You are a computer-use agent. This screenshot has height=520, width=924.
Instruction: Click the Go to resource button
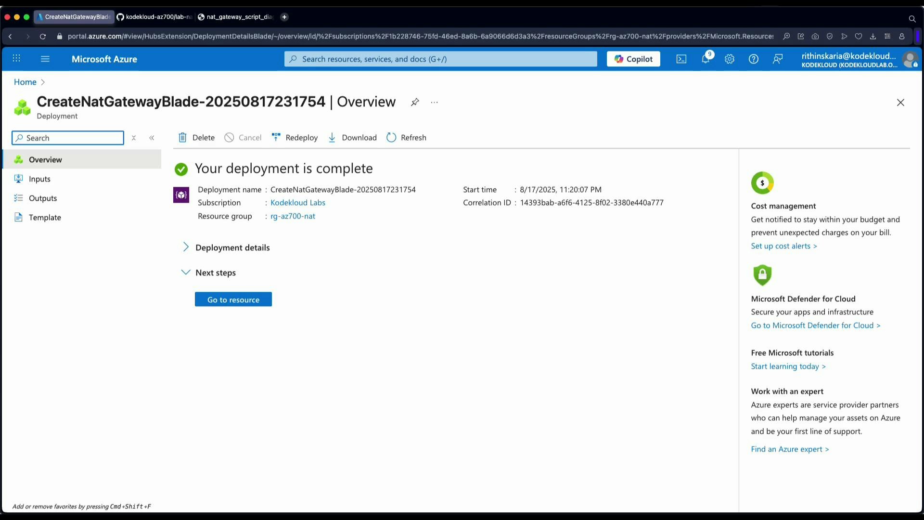(x=233, y=299)
